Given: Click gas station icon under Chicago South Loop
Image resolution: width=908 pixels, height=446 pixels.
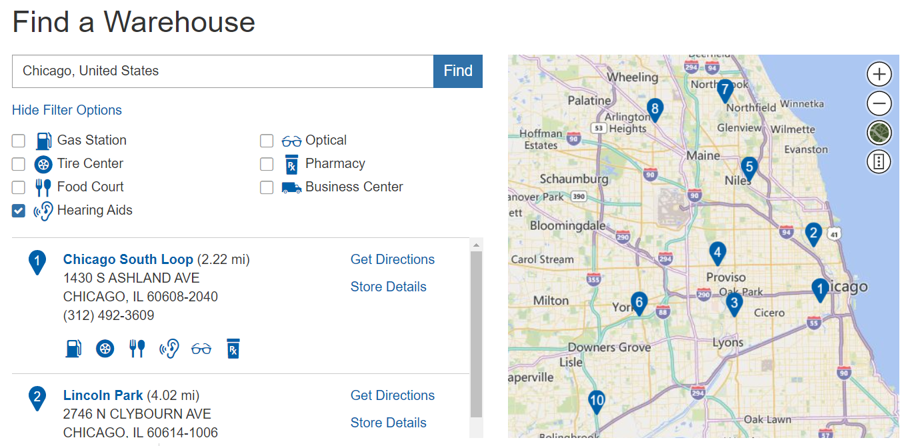Looking at the screenshot, I should pos(73,348).
